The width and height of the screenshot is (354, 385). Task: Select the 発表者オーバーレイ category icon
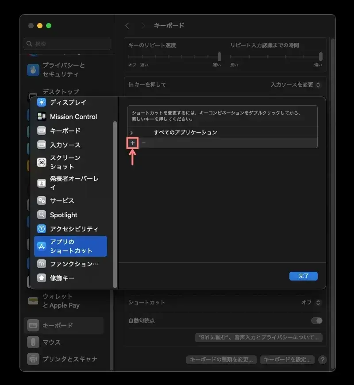[x=42, y=181]
